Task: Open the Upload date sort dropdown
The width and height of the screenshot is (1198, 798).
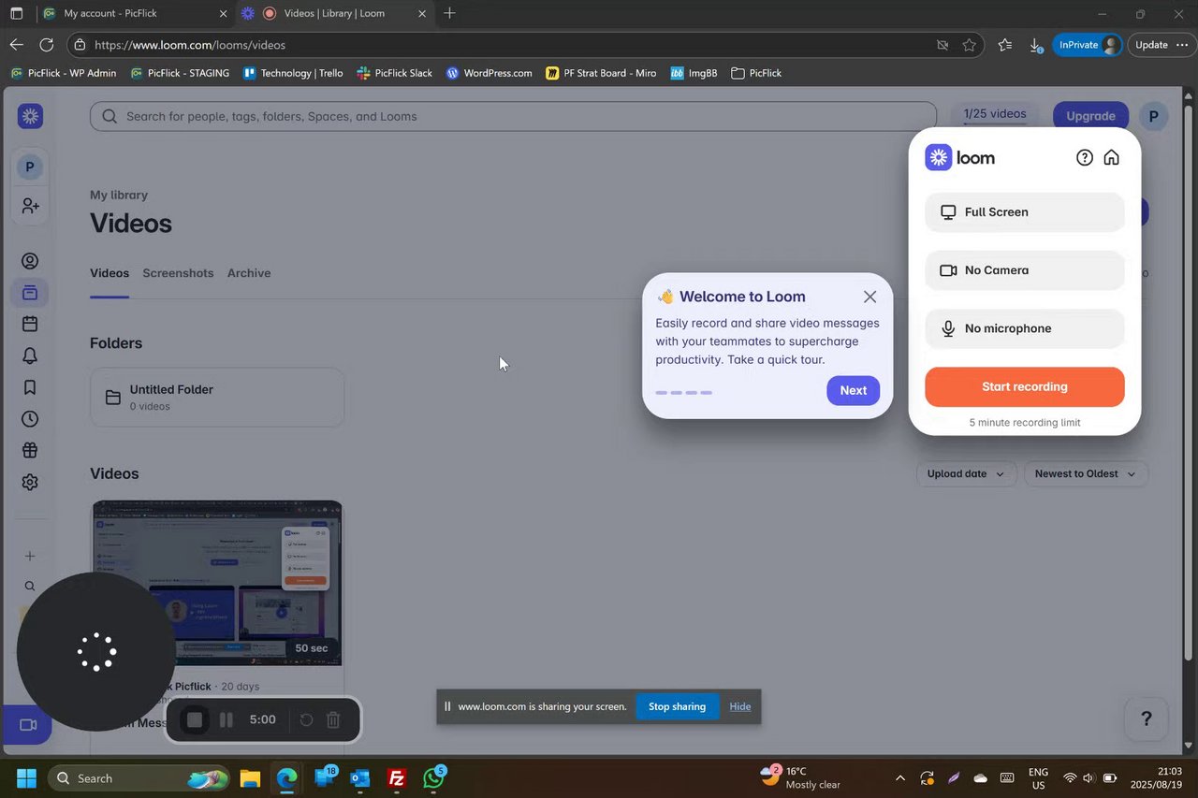Action: (966, 474)
